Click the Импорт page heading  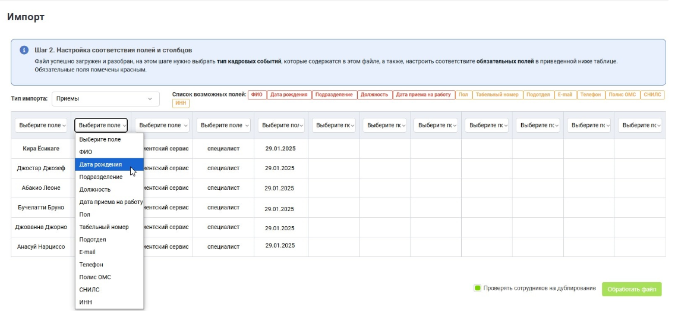coord(26,17)
